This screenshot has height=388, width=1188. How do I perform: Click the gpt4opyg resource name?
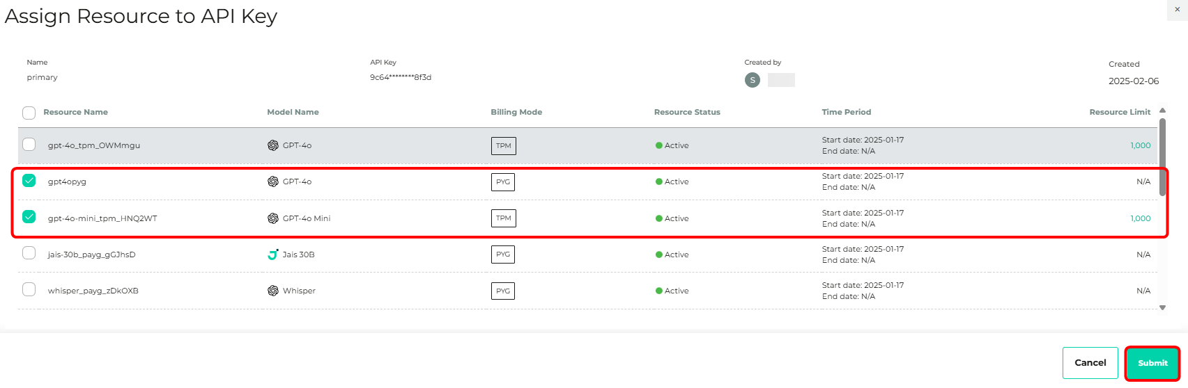(x=67, y=181)
